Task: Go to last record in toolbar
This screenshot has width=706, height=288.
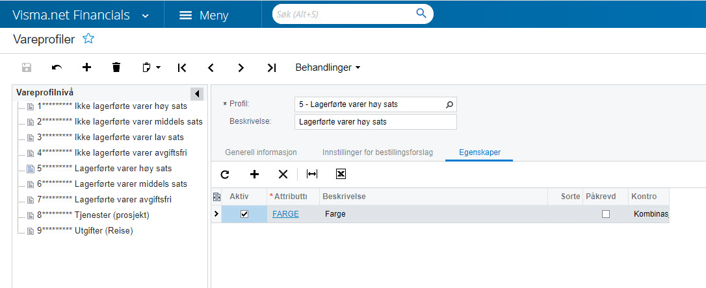Action: click(x=271, y=68)
